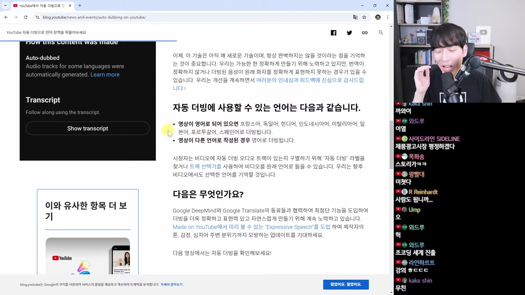This screenshot has width=525, height=295.
Task: Click the chat message 조코딩 세계 진출
Action: 415,253
